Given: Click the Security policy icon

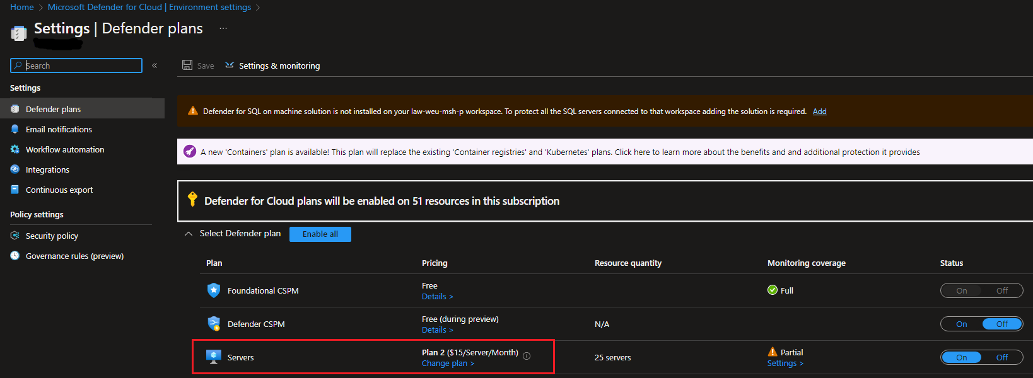Looking at the screenshot, I should 15,236.
